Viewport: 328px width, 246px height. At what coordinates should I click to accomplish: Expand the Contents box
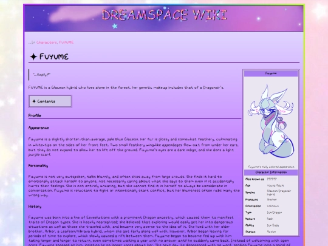pos(50,101)
